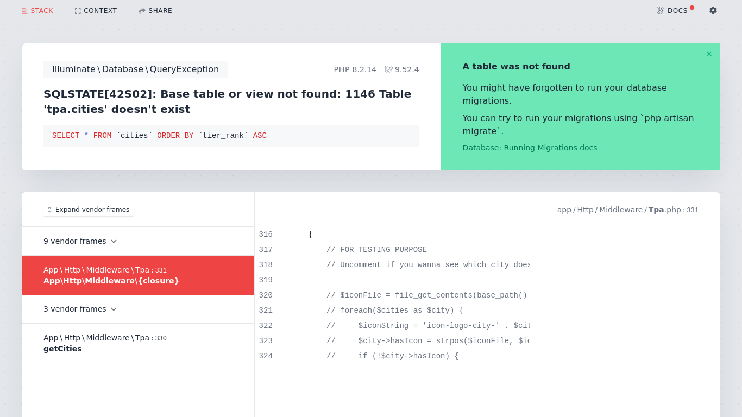Click the Laravel icon beside 9.52.4
This screenshot has height=417, width=742.
click(389, 69)
